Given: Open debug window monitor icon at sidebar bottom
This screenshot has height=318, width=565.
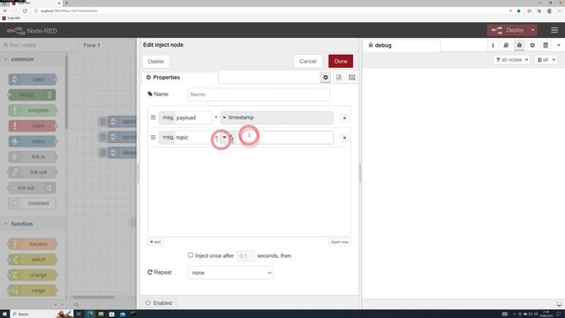Looking at the screenshot, I should [x=559, y=304].
